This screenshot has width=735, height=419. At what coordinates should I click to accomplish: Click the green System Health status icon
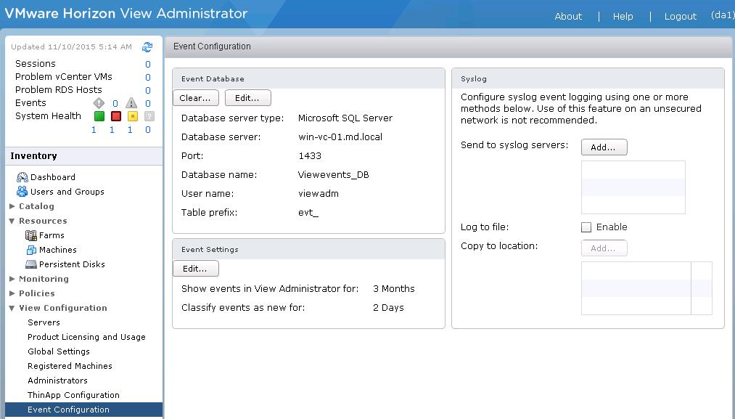coord(99,116)
